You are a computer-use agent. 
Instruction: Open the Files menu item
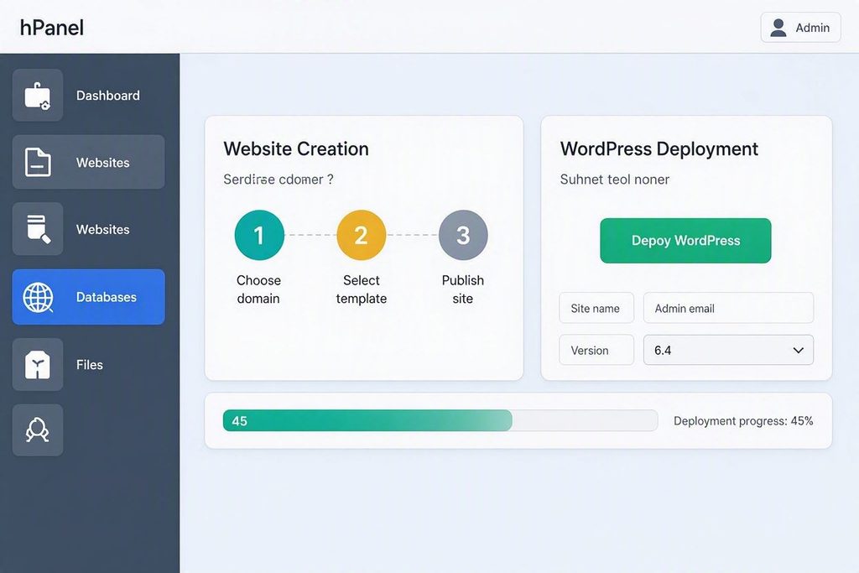pos(88,364)
